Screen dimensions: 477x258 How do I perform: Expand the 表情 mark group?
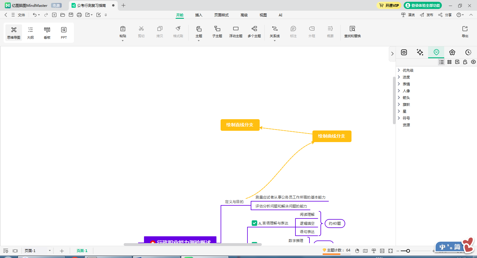[x=399, y=84]
